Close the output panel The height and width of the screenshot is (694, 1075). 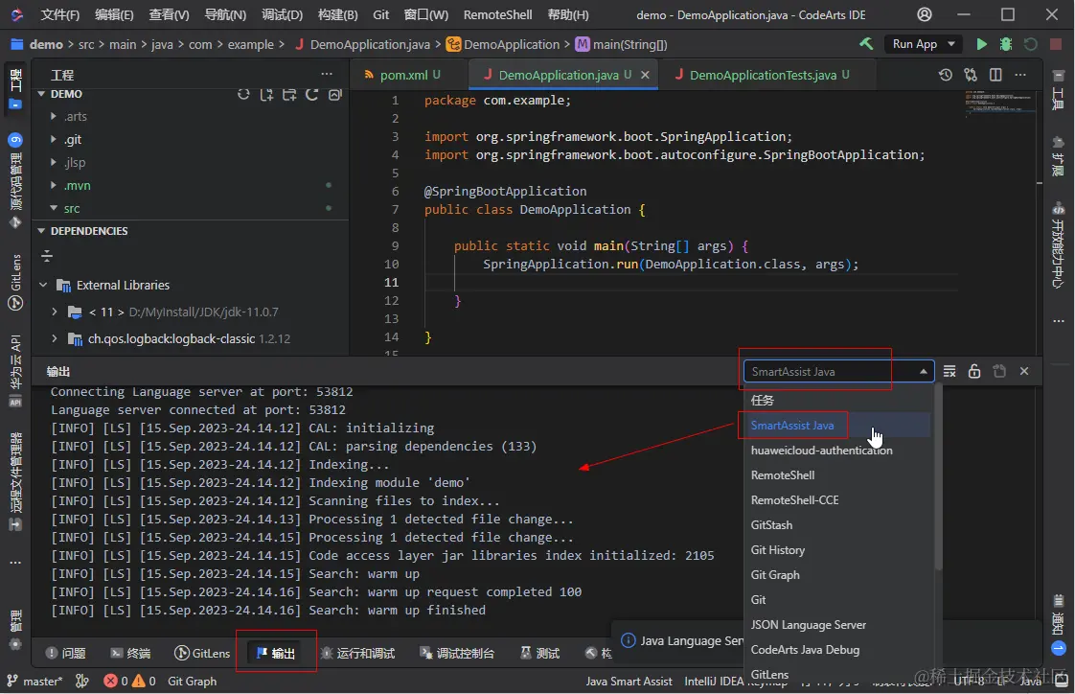[1024, 371]
